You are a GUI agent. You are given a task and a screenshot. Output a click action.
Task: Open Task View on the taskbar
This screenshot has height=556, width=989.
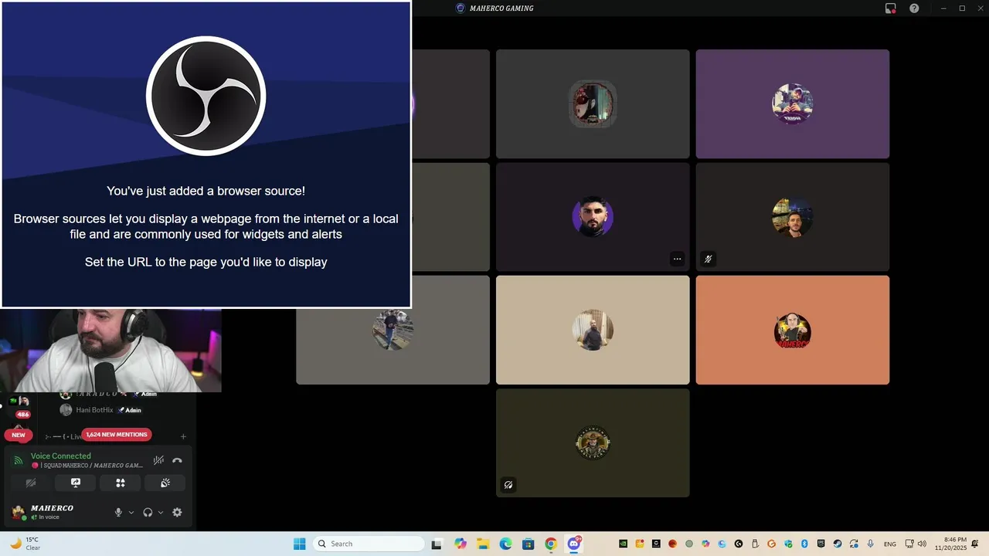(x=437, y=544)
